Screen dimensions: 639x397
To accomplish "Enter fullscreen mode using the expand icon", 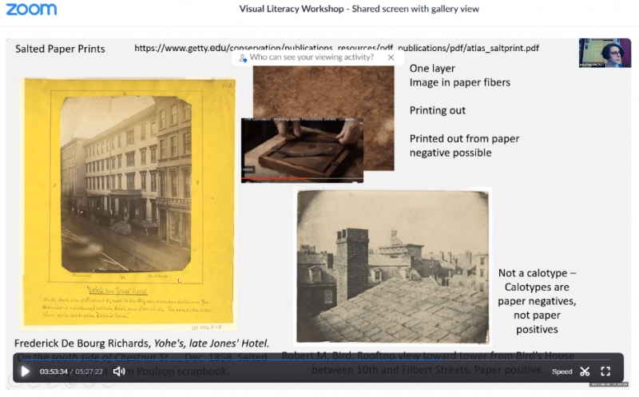I will [606, 371].
